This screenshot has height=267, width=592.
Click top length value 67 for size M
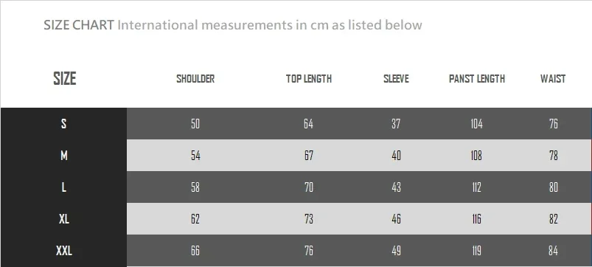coord(309,155)
